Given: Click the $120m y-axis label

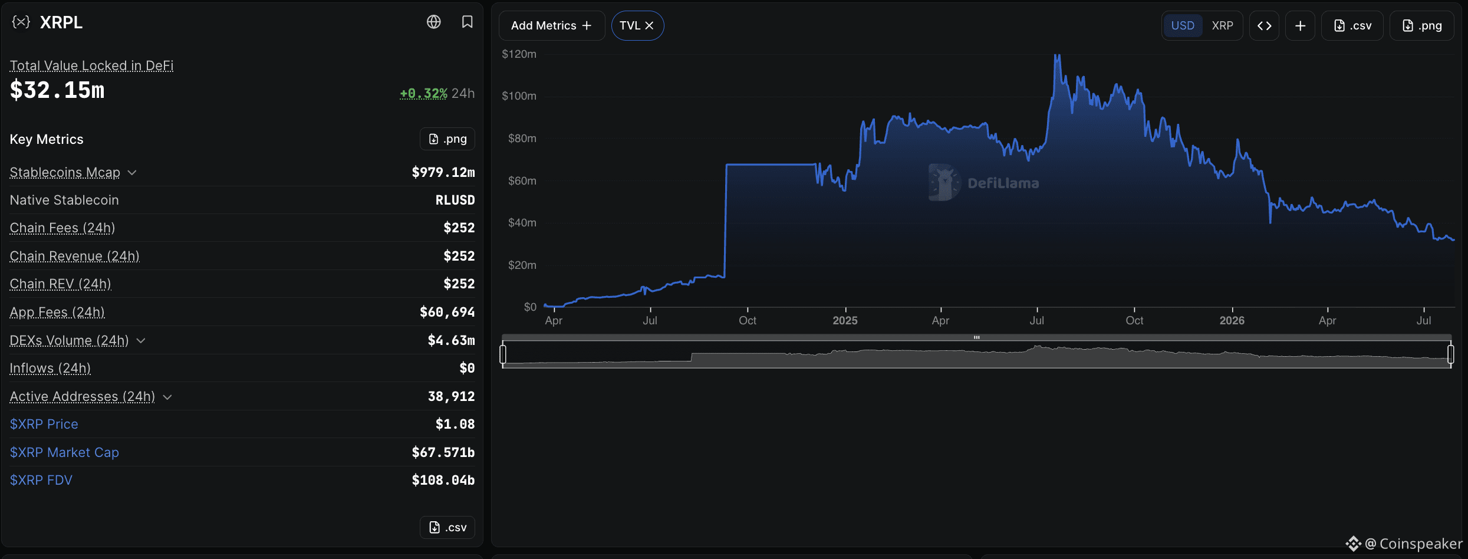Looking at the screenshot, I should click(519, 54).
